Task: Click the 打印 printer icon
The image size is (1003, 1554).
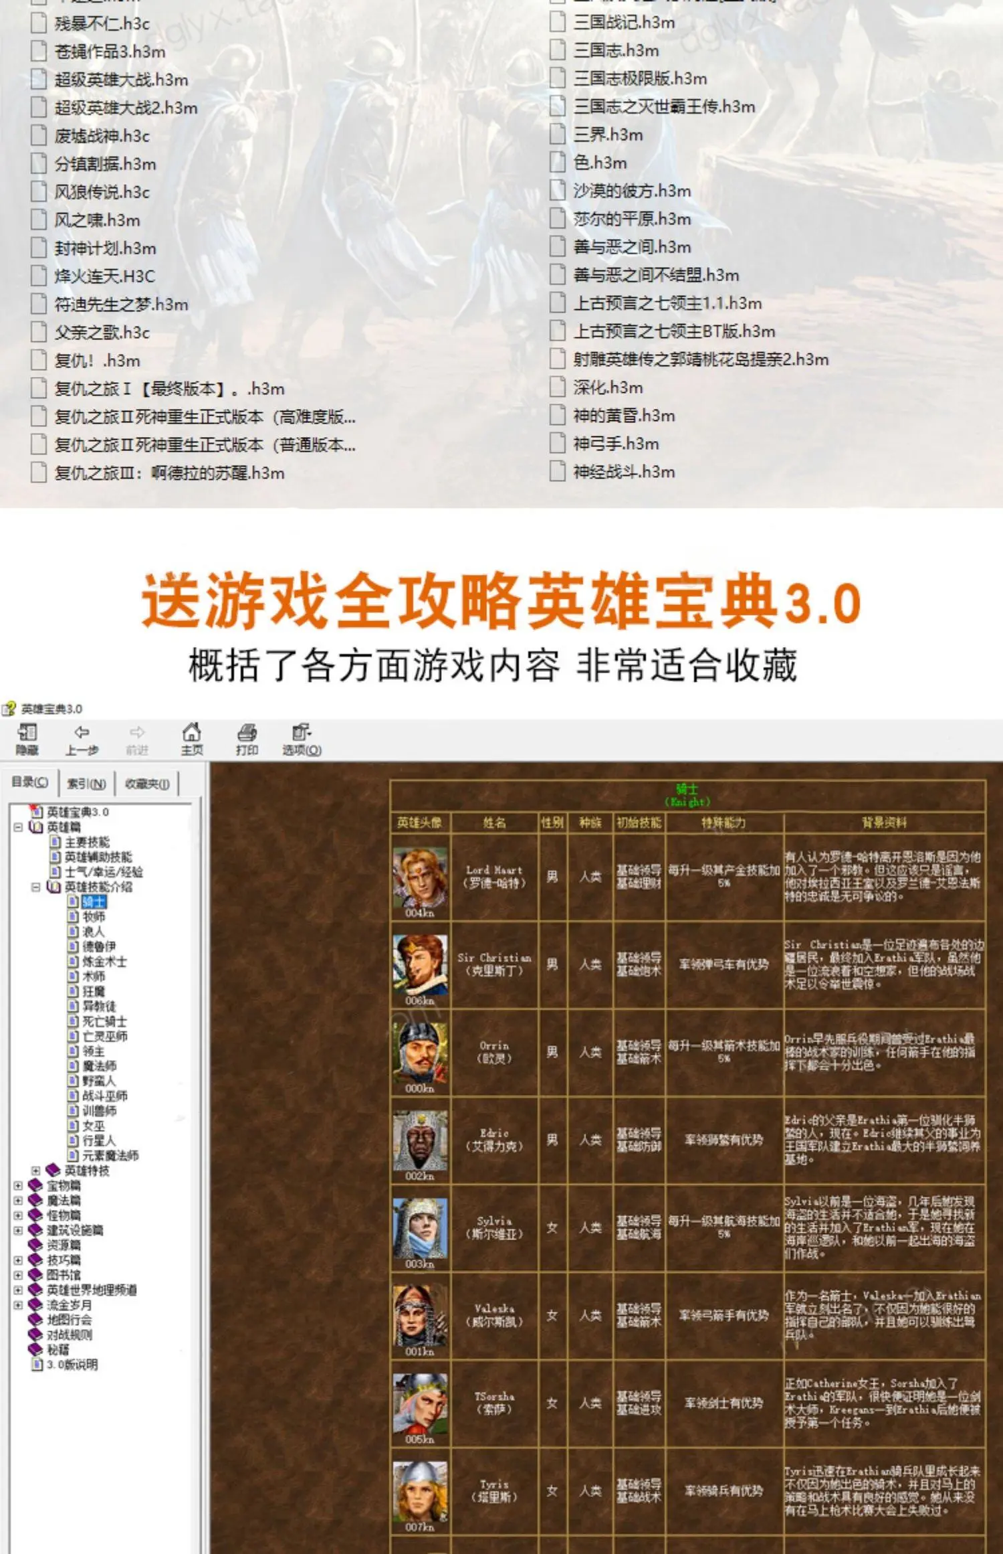Action: [247, 732]
